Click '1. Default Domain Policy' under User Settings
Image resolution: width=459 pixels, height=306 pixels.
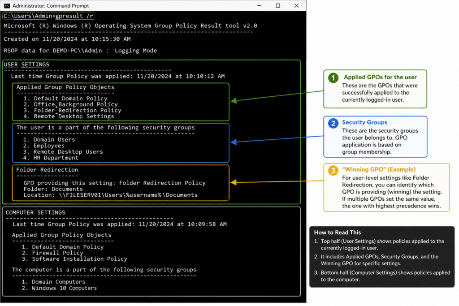point(65,99)
